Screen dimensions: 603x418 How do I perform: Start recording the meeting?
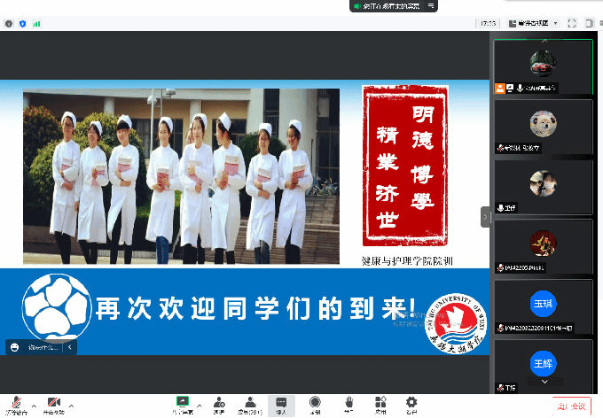click(x=315, y=403)
